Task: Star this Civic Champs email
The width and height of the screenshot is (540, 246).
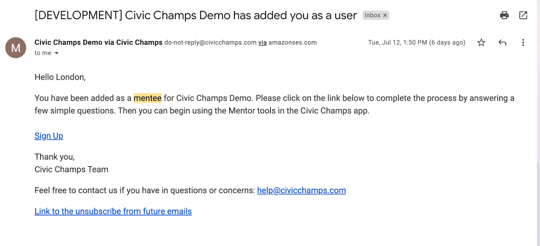Action: [481, 43]
